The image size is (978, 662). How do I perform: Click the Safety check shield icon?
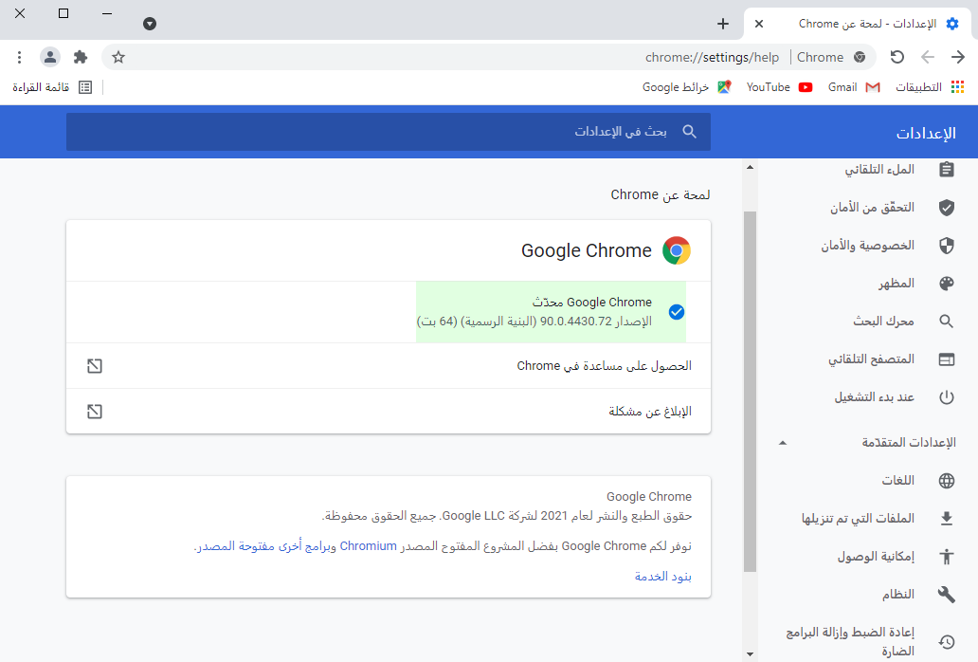tap(946, 208)
